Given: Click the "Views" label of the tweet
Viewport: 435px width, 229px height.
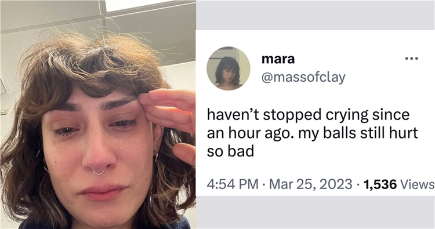Looking at the screenshot, I should click(x=417, y=184).
